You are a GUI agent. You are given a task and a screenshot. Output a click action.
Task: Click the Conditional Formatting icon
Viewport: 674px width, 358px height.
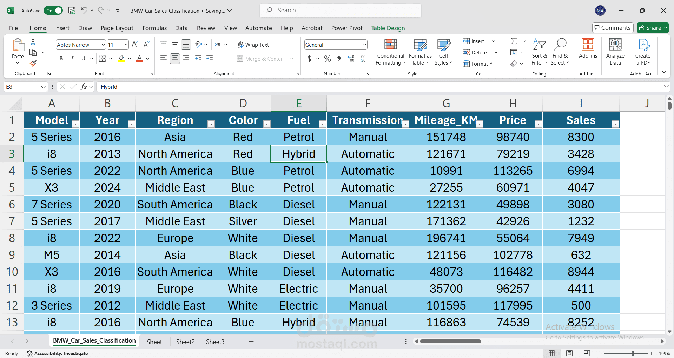[390, 45]
